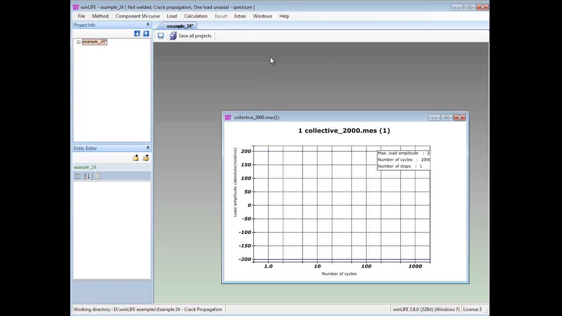Click the folder export icon in Entity Editor
Viewport: 562px width, 316px height.
[146, 158]
